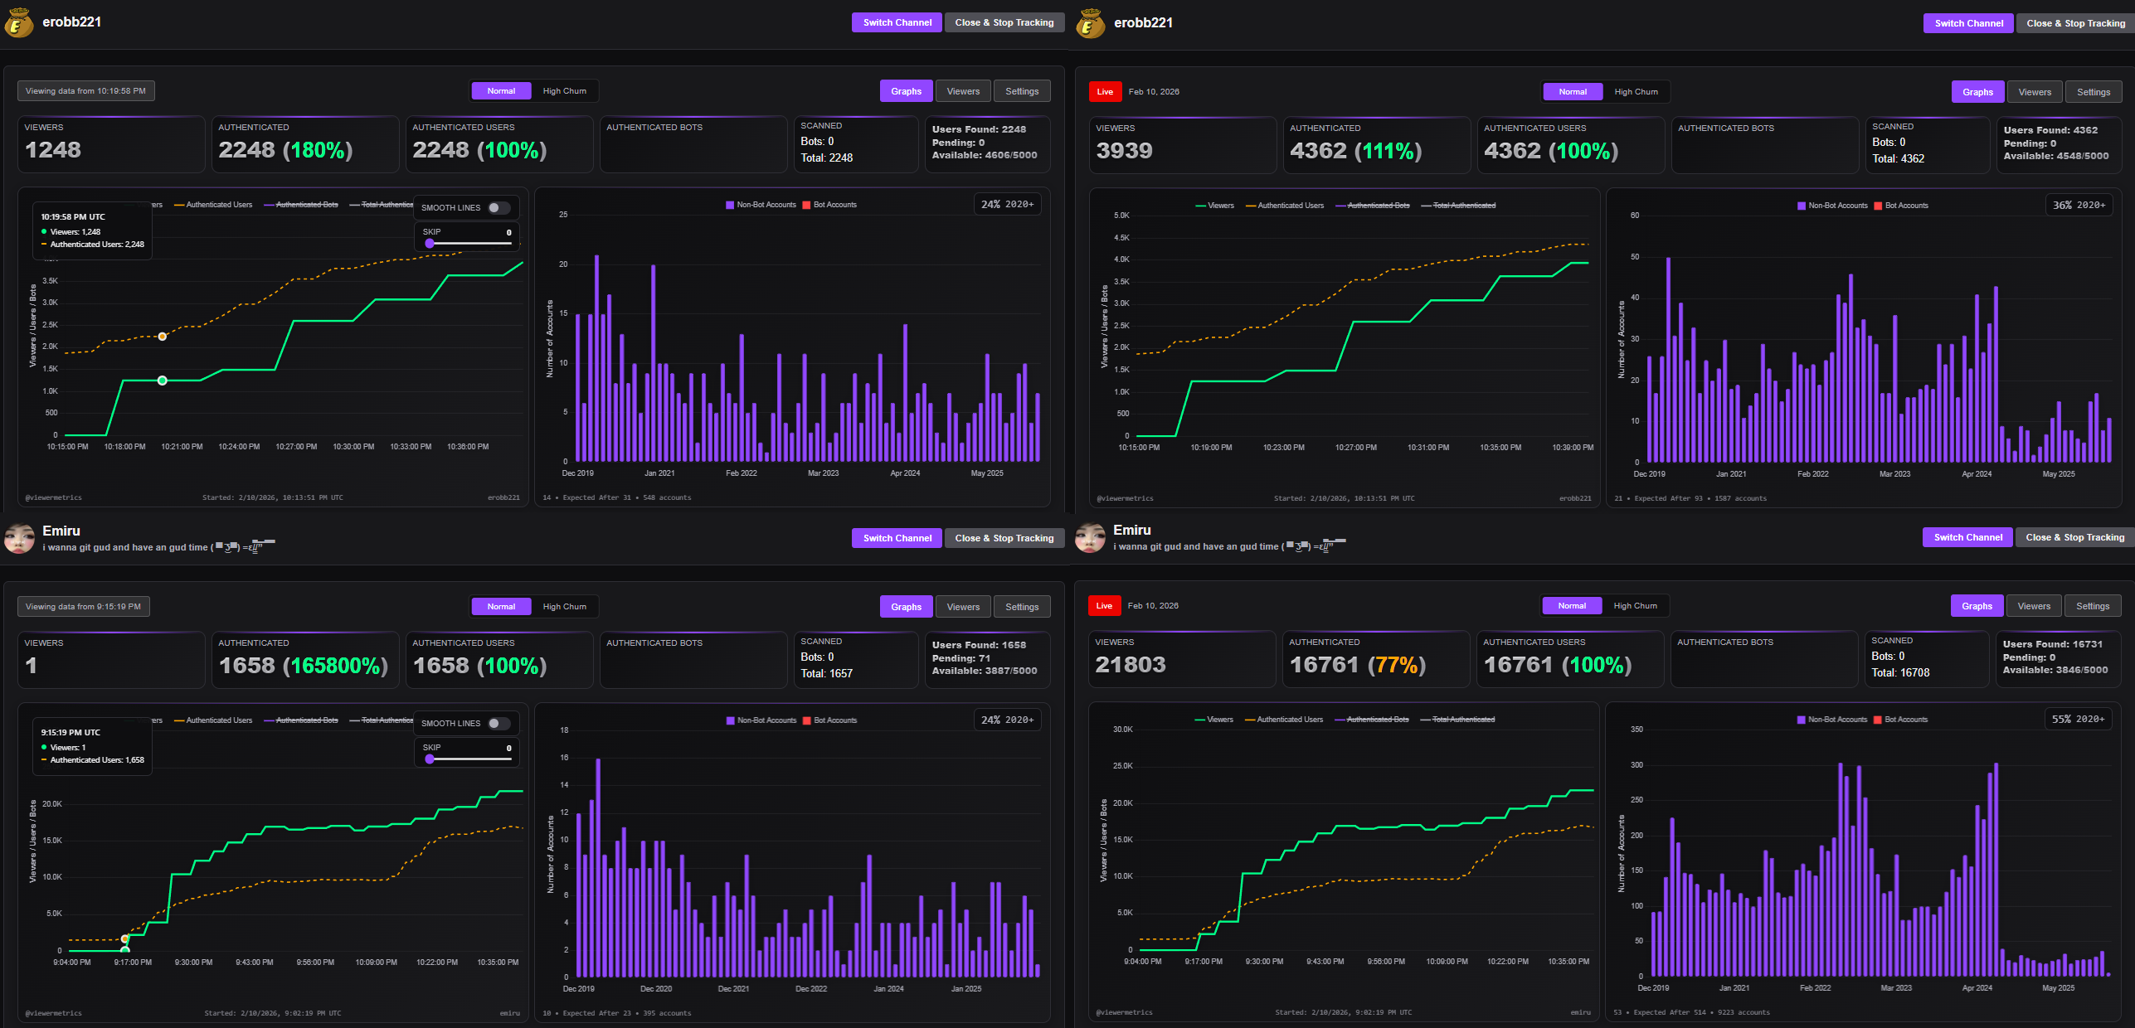Click Bot Accounts red legend square in 36% 2020+ chart

(1878, 206)
